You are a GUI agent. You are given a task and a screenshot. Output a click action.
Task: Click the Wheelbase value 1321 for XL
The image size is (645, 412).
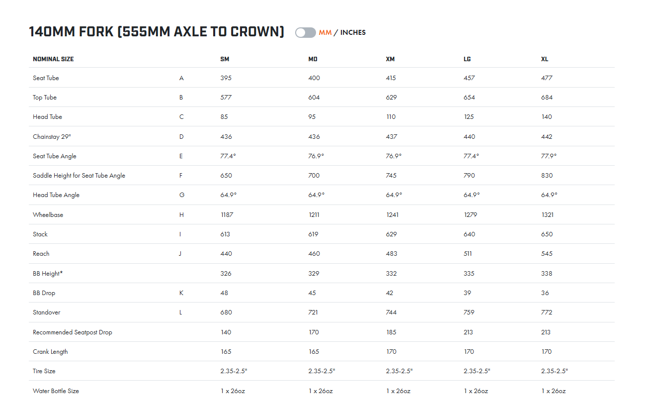(547, 215)
